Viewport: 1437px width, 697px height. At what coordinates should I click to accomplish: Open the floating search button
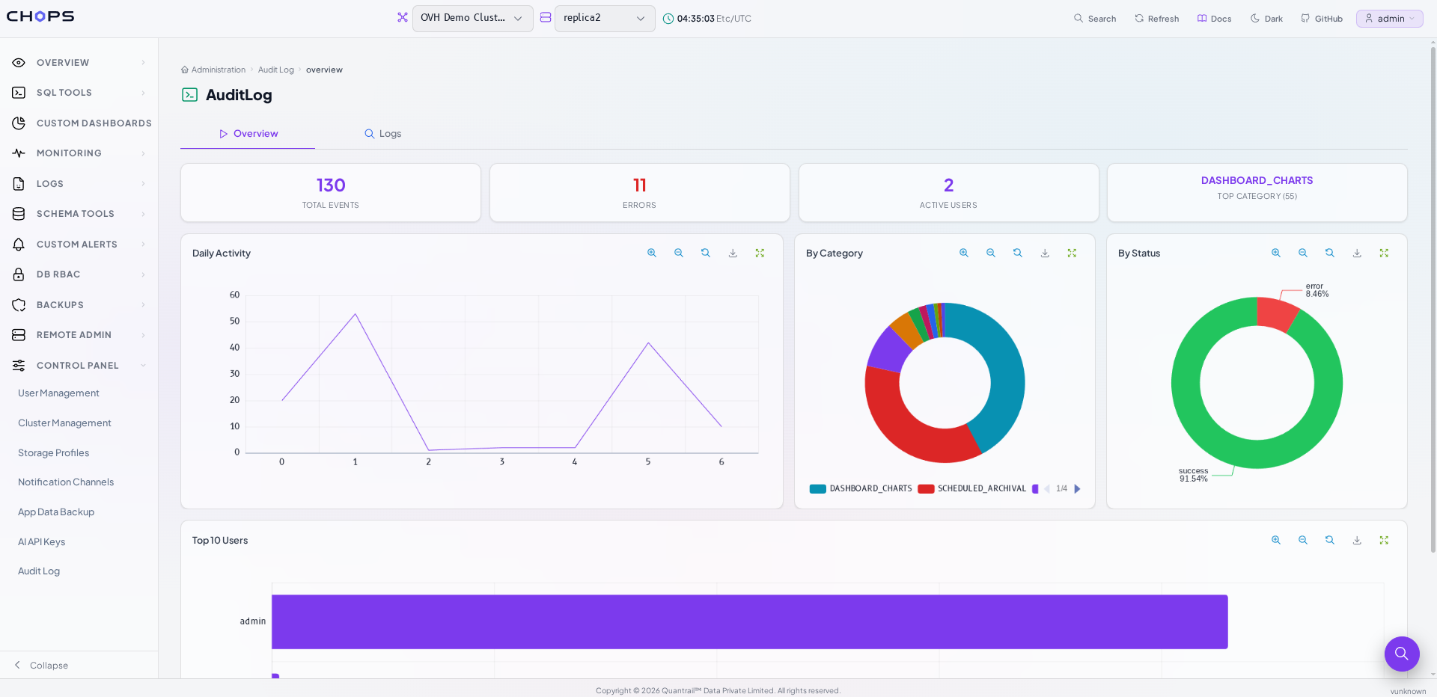click(1402, 654)
